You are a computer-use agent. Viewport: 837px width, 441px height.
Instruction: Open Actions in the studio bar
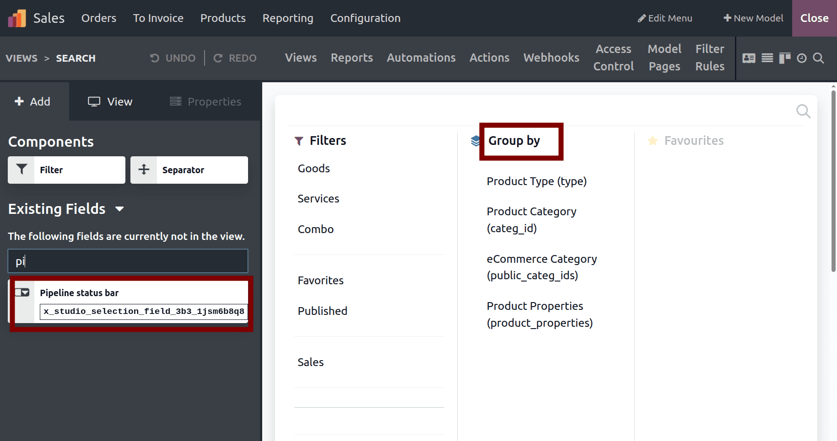click(x=489, y=58)
